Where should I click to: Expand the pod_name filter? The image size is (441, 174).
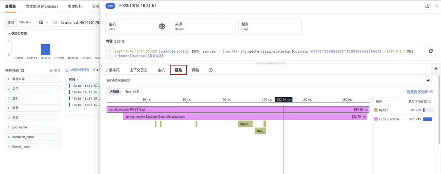click(x=33, y=127)
